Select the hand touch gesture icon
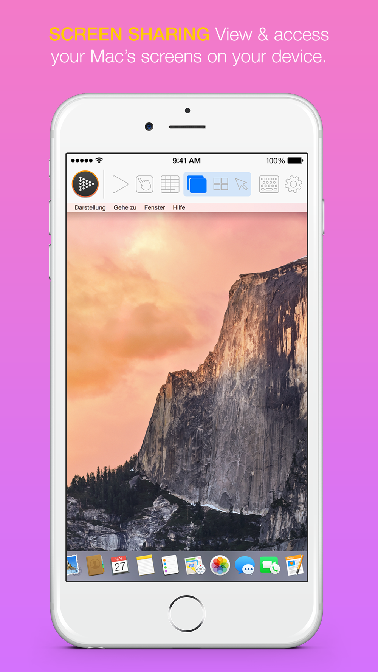Screen dimensions: 378x672 pyautogui.click(x=144, y=184)
